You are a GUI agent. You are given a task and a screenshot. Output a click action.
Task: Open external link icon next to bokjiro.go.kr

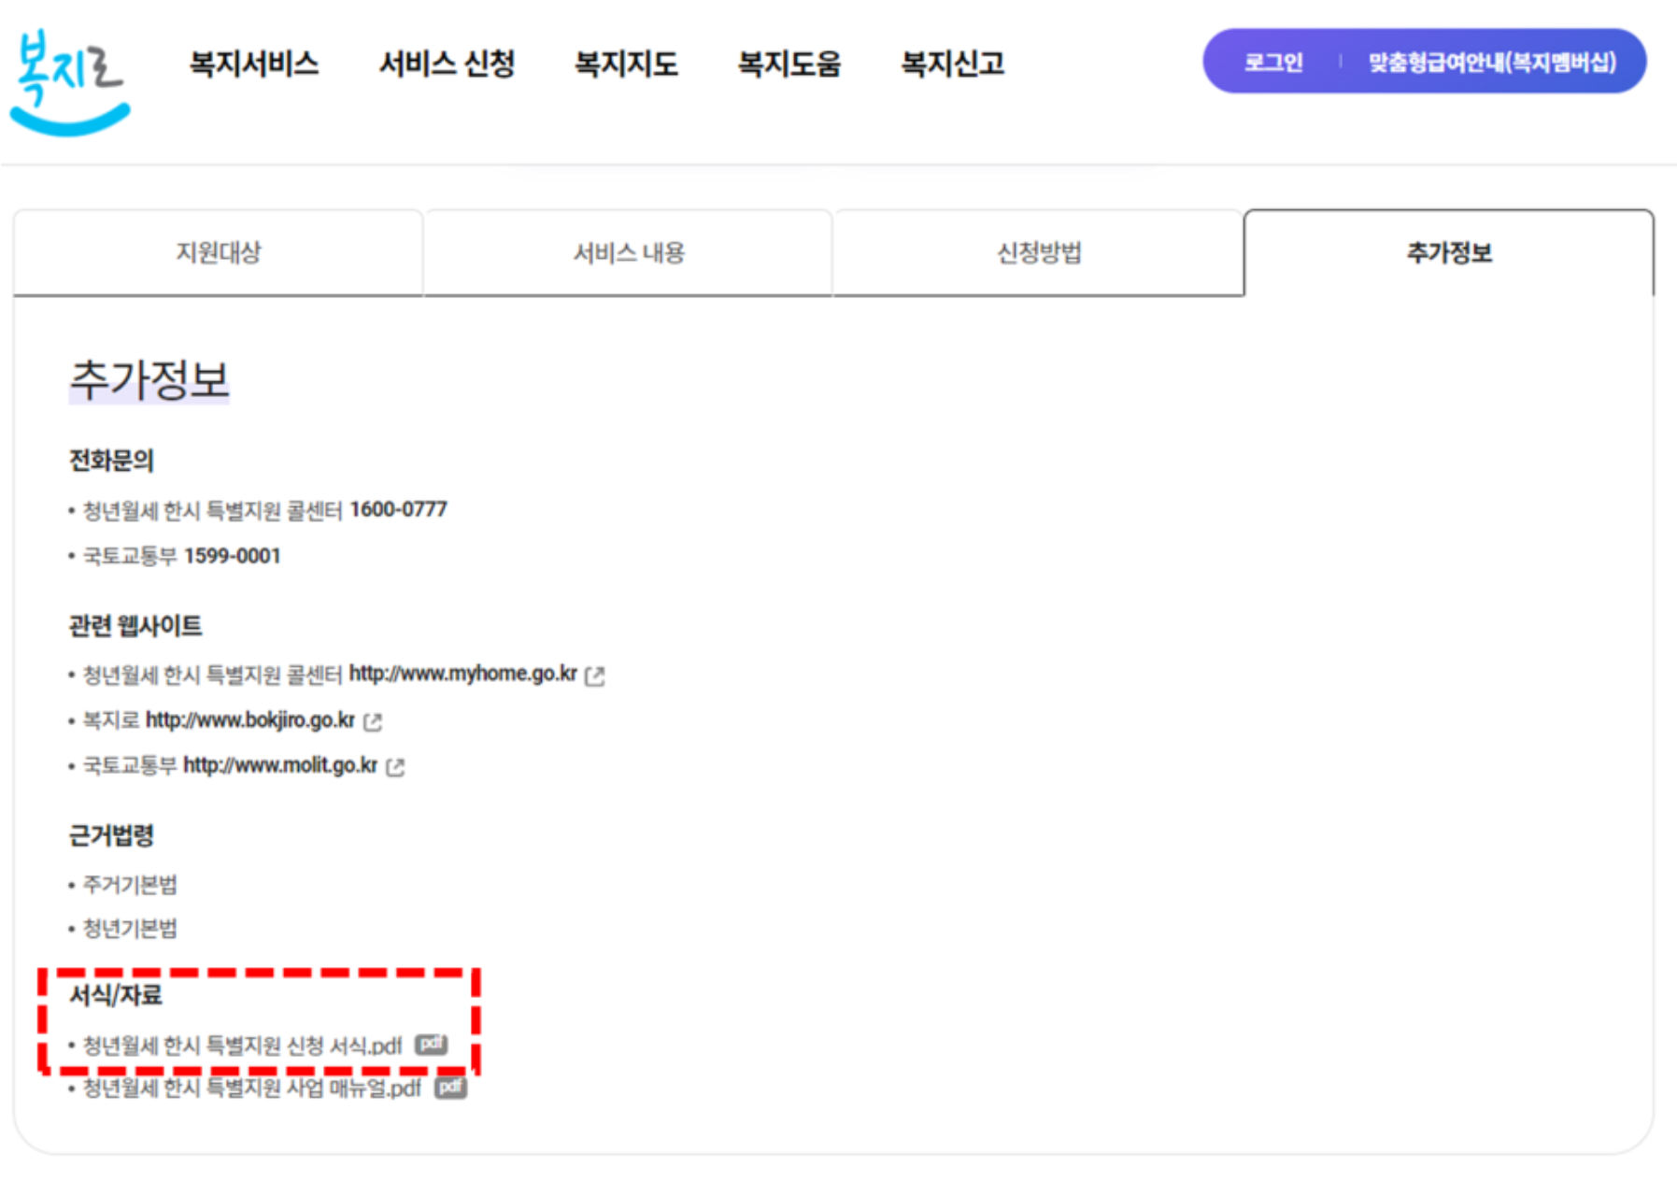(x=373, y=721)
